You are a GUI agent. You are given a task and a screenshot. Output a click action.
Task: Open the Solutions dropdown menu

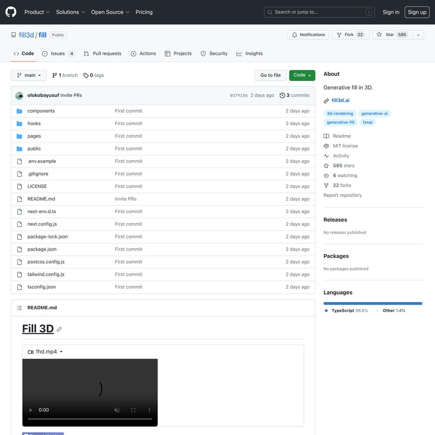70,12
